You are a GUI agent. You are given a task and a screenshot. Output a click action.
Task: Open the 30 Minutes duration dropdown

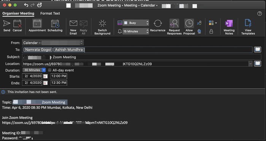[34, 70]
